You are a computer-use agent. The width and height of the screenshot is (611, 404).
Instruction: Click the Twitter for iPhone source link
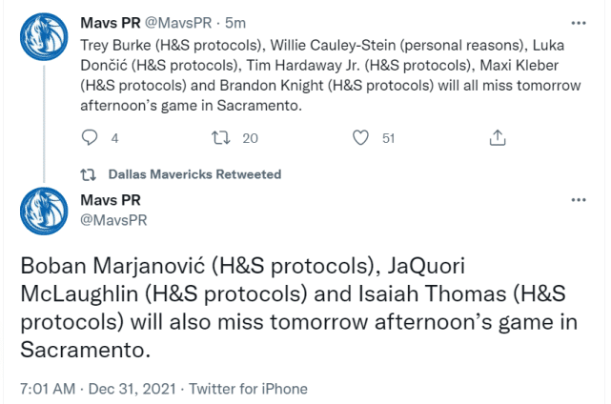click(x=248, y=389)
